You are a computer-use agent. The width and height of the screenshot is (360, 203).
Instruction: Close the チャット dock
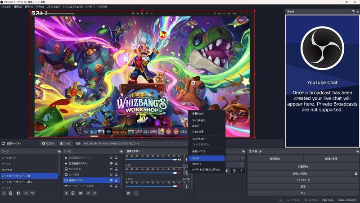(358, 12)
